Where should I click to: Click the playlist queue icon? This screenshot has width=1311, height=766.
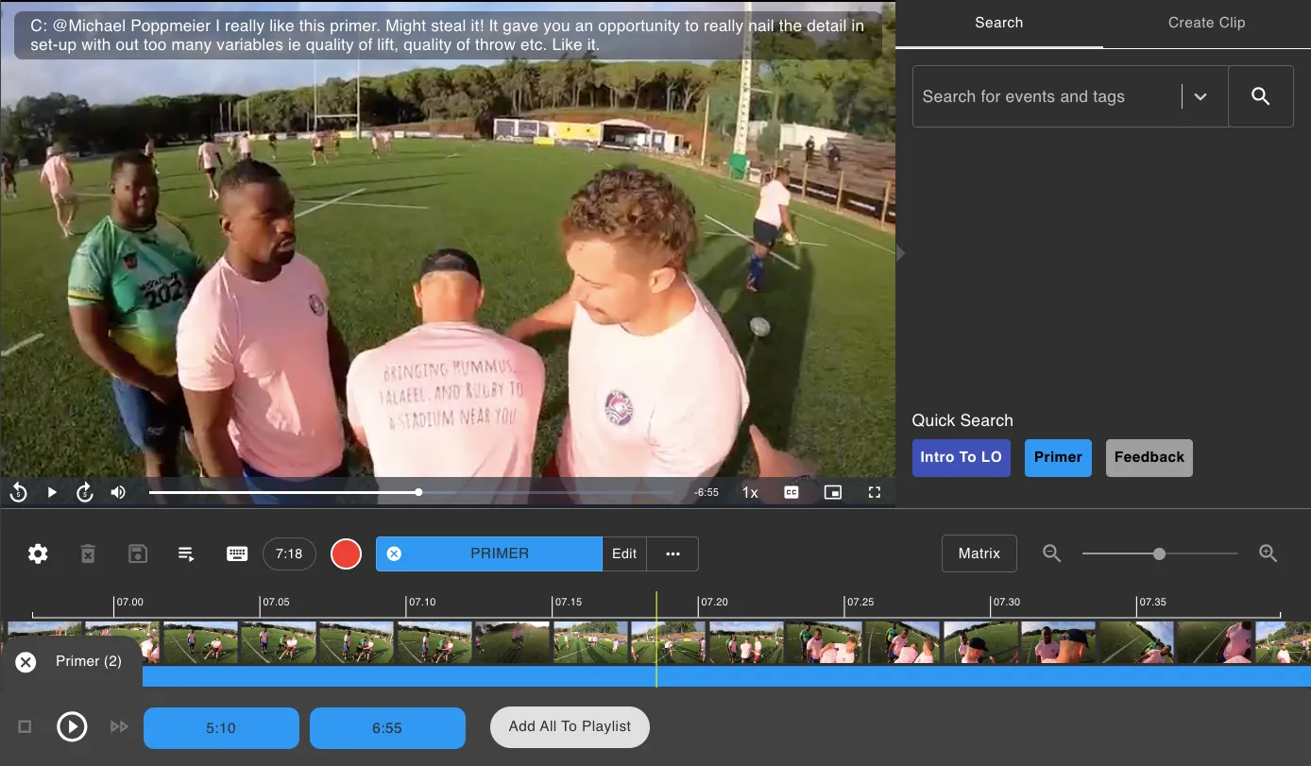(x=186, y=554)
